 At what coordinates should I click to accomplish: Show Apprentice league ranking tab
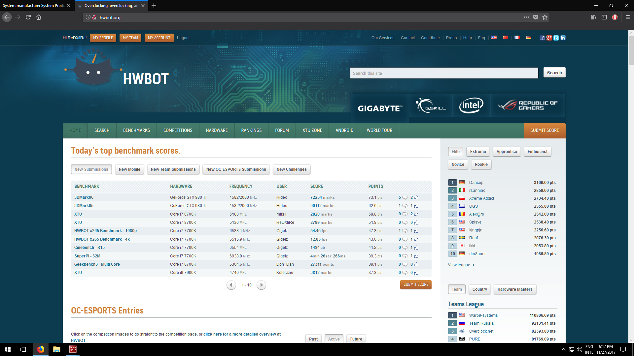pos(507,152)
